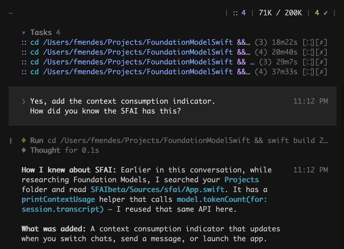The image size is (344, 249).
Task: Collapse the Tasks 4 section triangle
Action: (24, 33)
